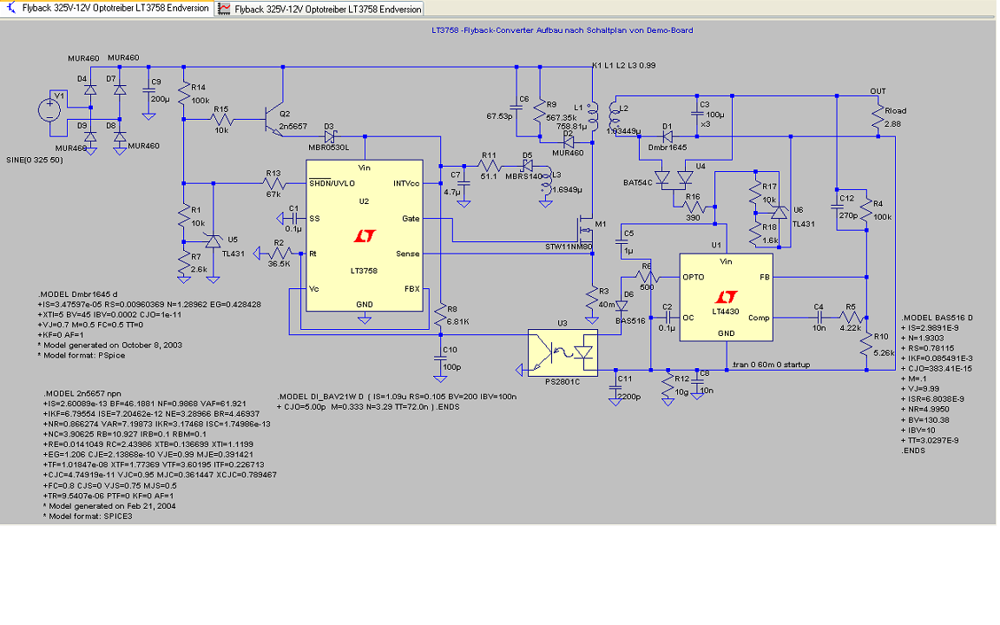Select the U6 TL431 regulator
Image resolution: width=1000 pixels, height=625 pixels.
pyautogui.click(x=780, y=212)
